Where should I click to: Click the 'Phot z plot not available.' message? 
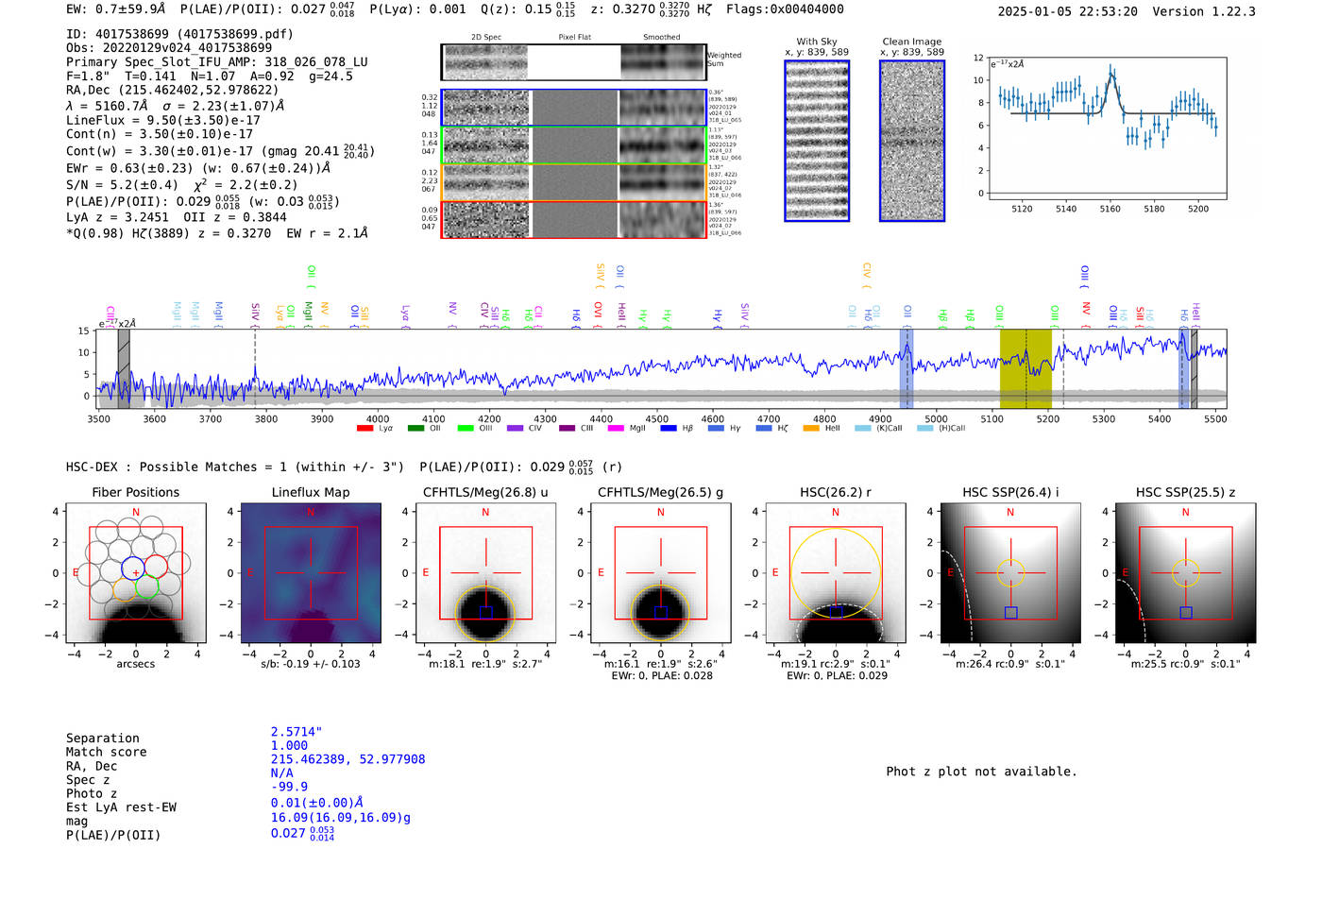pyautogui.click(x=981, y=772)
